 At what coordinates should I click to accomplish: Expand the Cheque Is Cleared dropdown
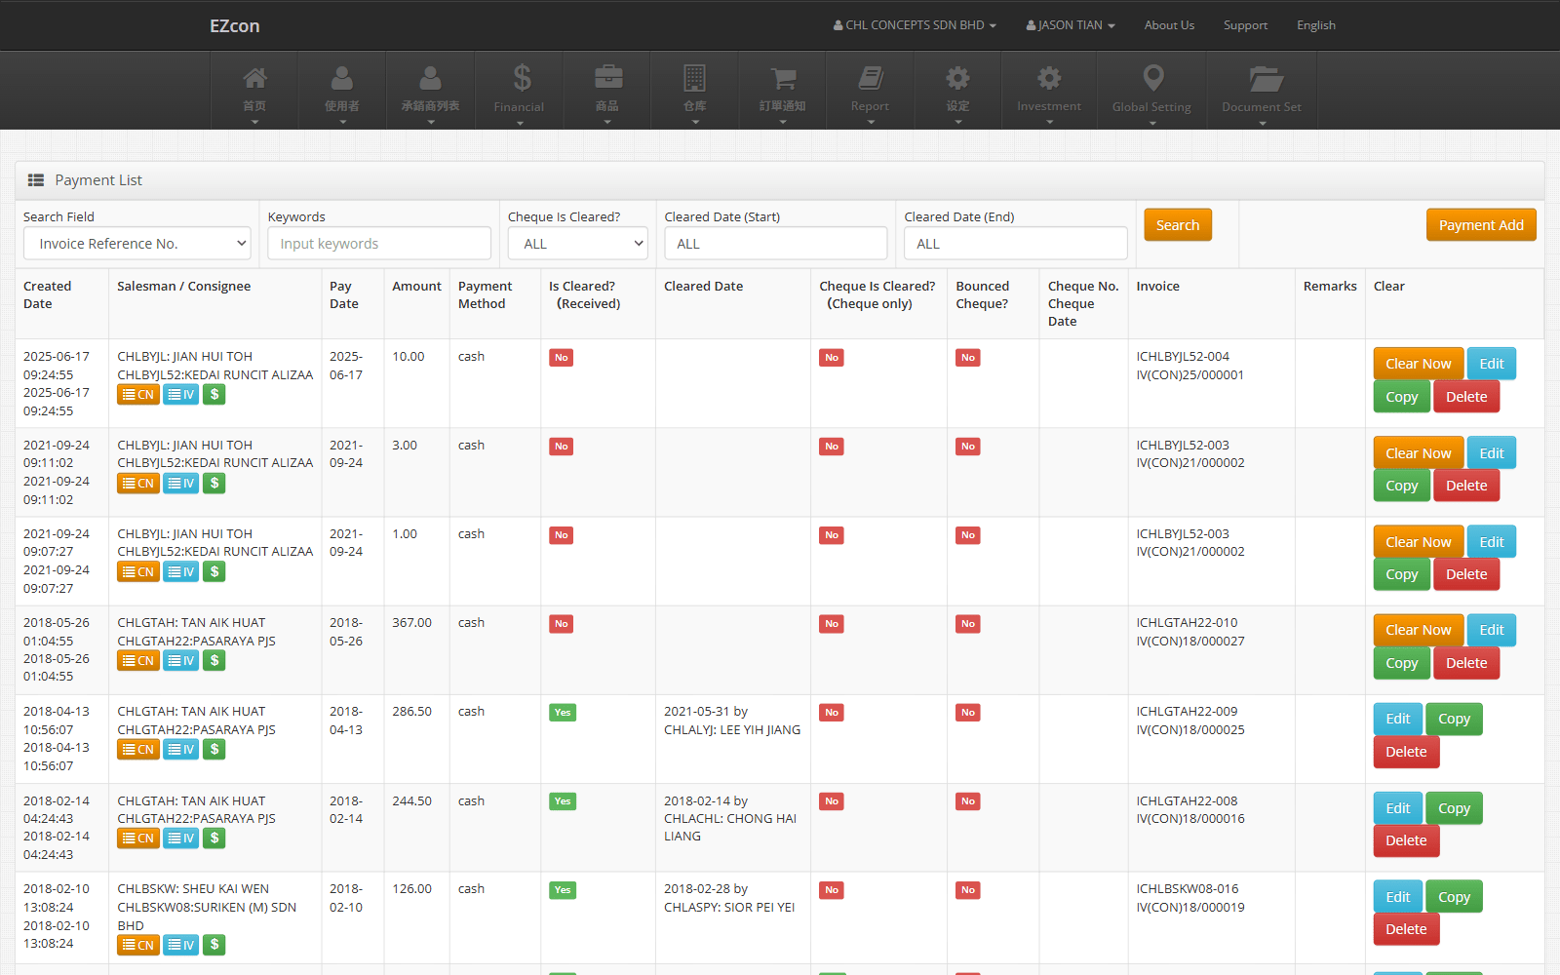click(578, 244)
